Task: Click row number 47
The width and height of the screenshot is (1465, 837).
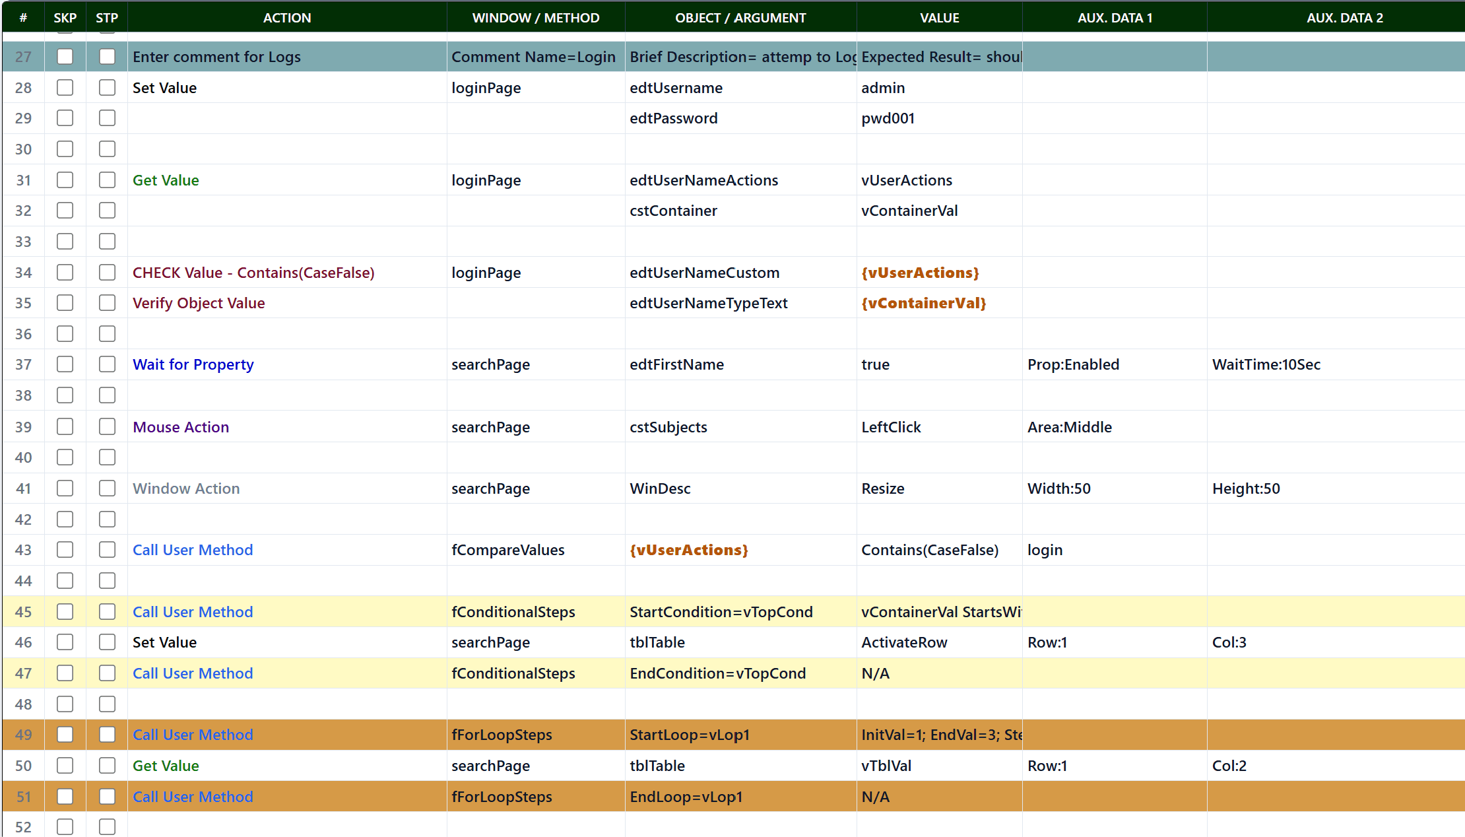Action: [x=23, y=673]
